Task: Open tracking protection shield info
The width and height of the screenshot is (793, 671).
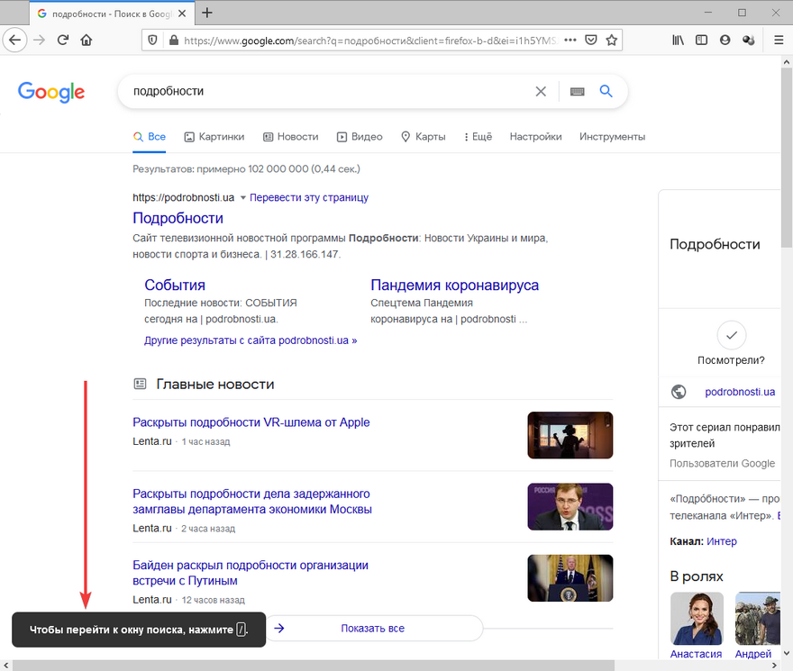Action: pyautogui.click(x=152, y=40)
